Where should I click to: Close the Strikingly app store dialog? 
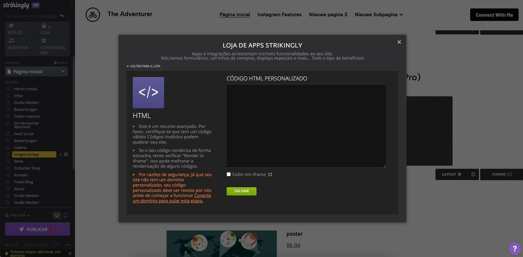pyautogui.click(x=399, y=42)
